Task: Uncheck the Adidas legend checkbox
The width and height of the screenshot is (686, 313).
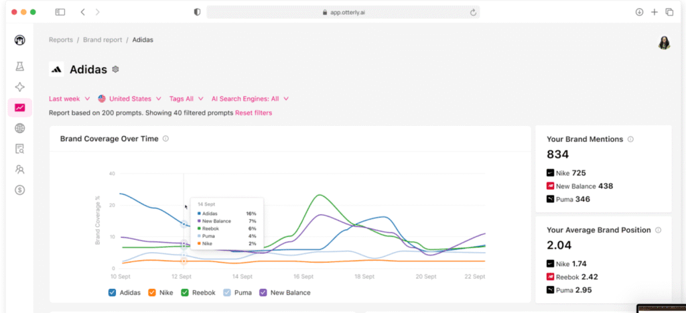Action: [x=113, y=292]
